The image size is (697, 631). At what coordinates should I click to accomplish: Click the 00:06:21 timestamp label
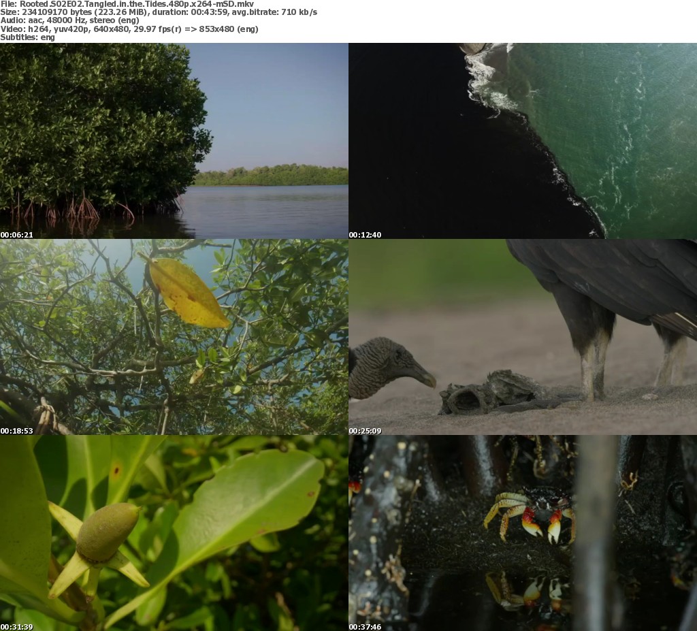tap(17, 235)
